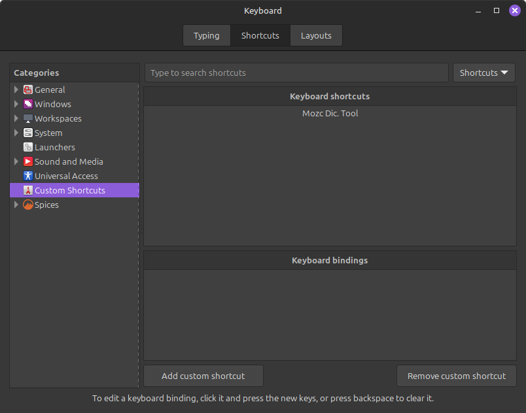Click the Launchers category icon
Image resolution: width=526 pixels, height=413 pixels.
pos(28,148)
